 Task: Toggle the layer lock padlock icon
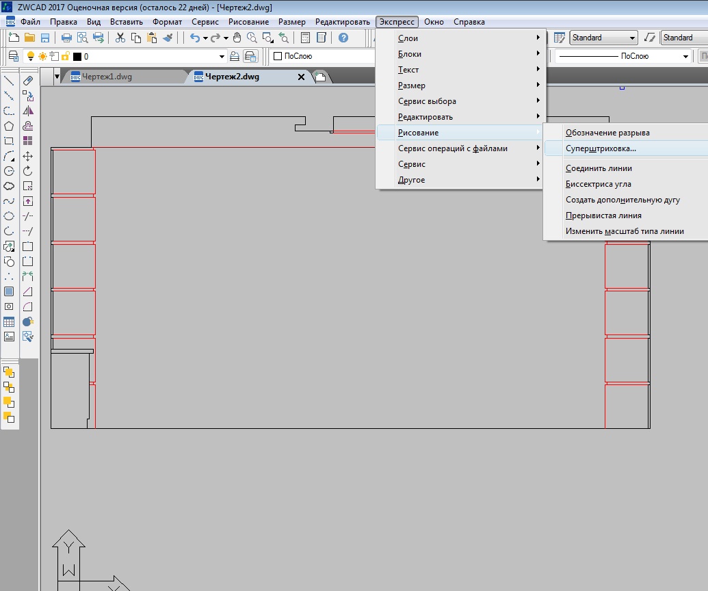pos(65,57)
